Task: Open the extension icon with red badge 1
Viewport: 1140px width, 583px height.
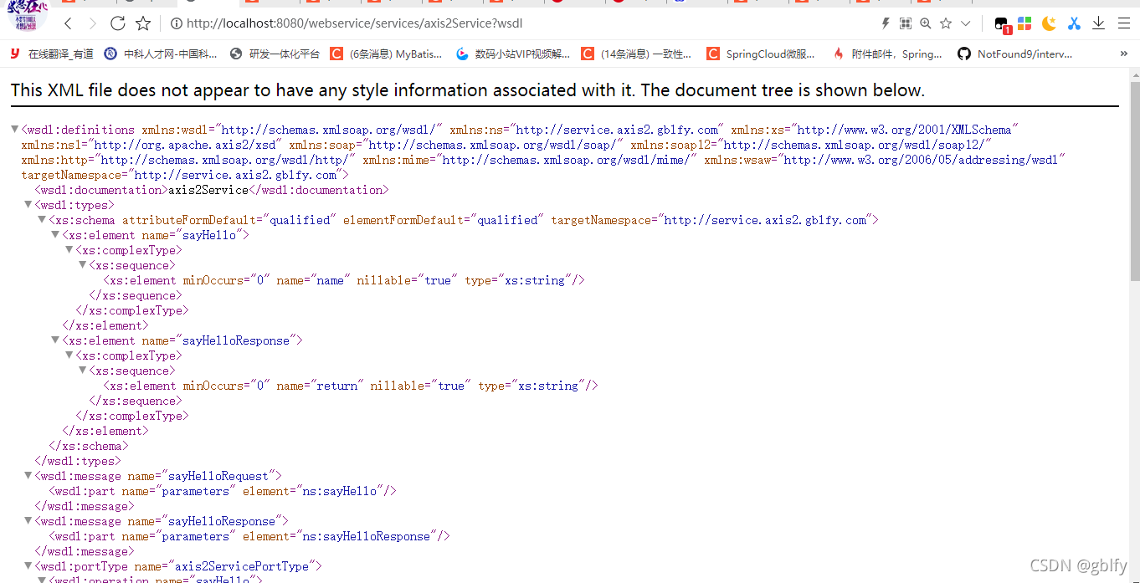Action: [x=1002, y=24]
